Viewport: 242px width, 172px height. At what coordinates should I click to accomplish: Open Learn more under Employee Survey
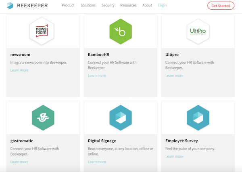[174, 157]
